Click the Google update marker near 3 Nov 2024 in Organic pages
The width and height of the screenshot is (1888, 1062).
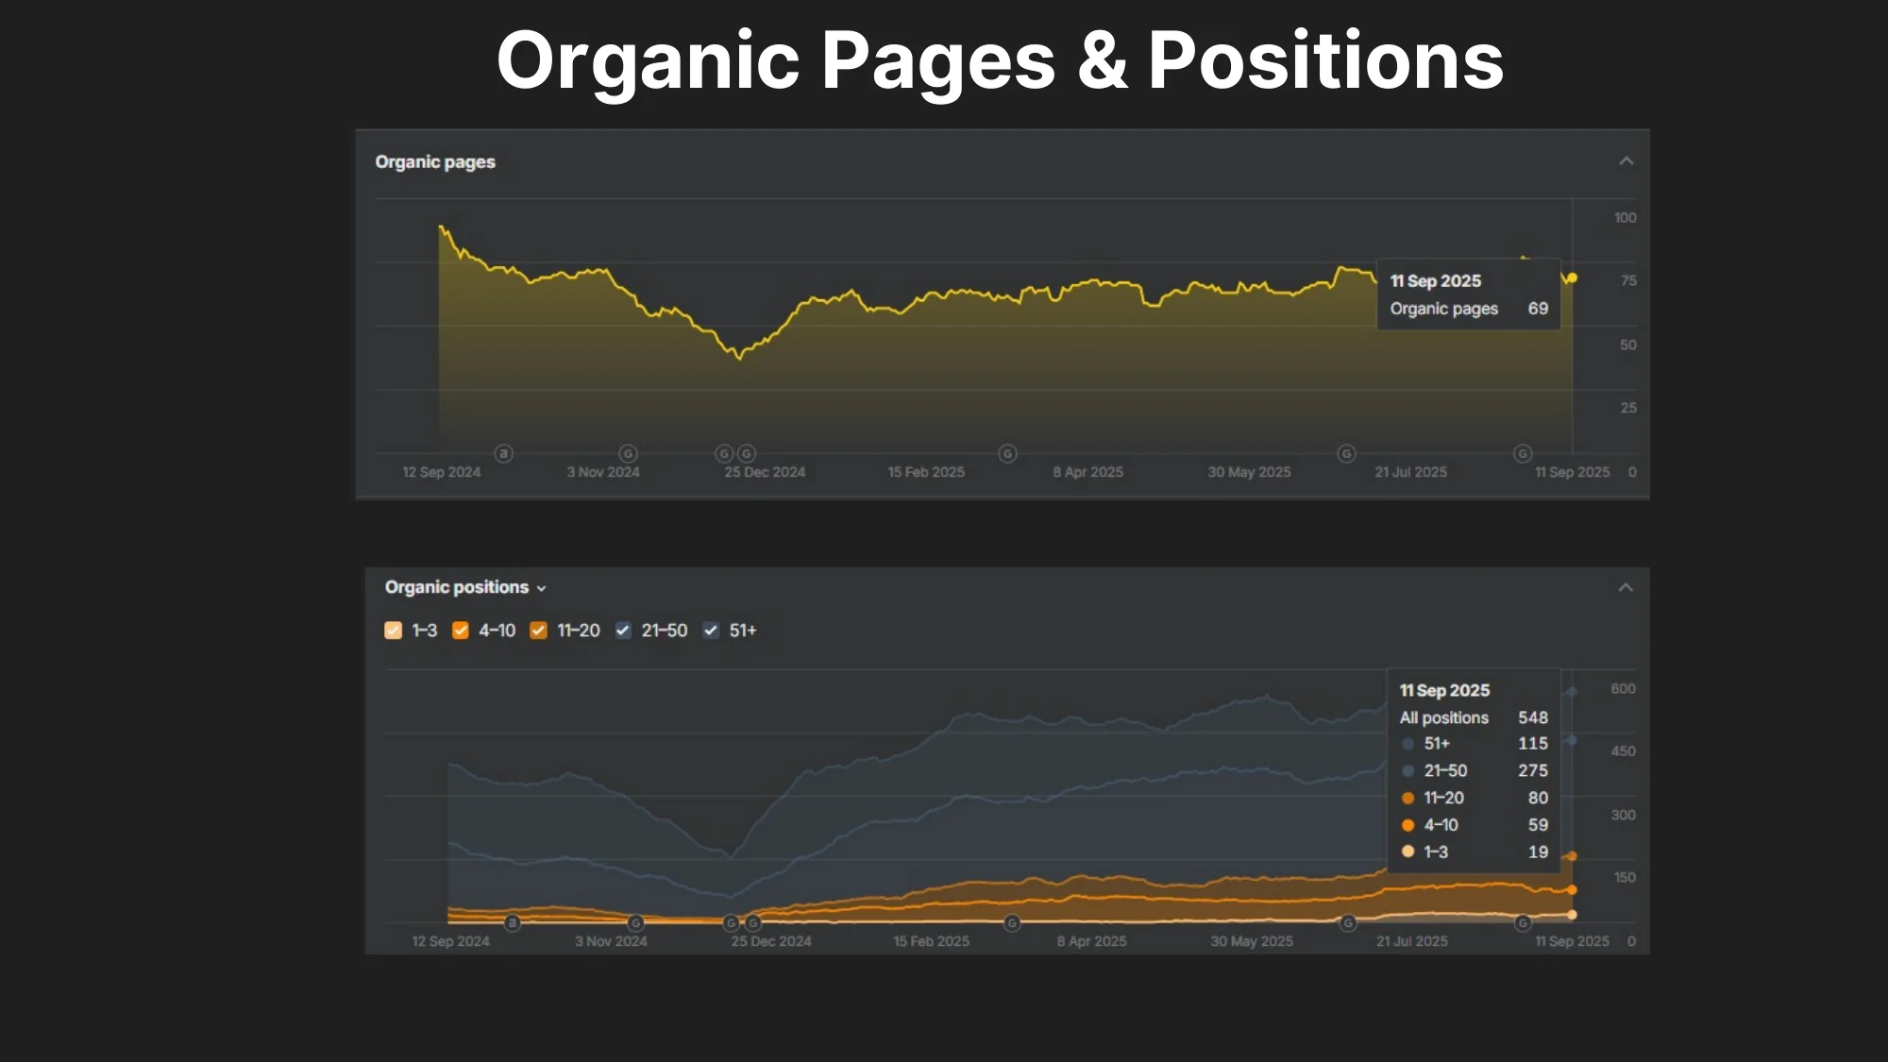[628, 454]
